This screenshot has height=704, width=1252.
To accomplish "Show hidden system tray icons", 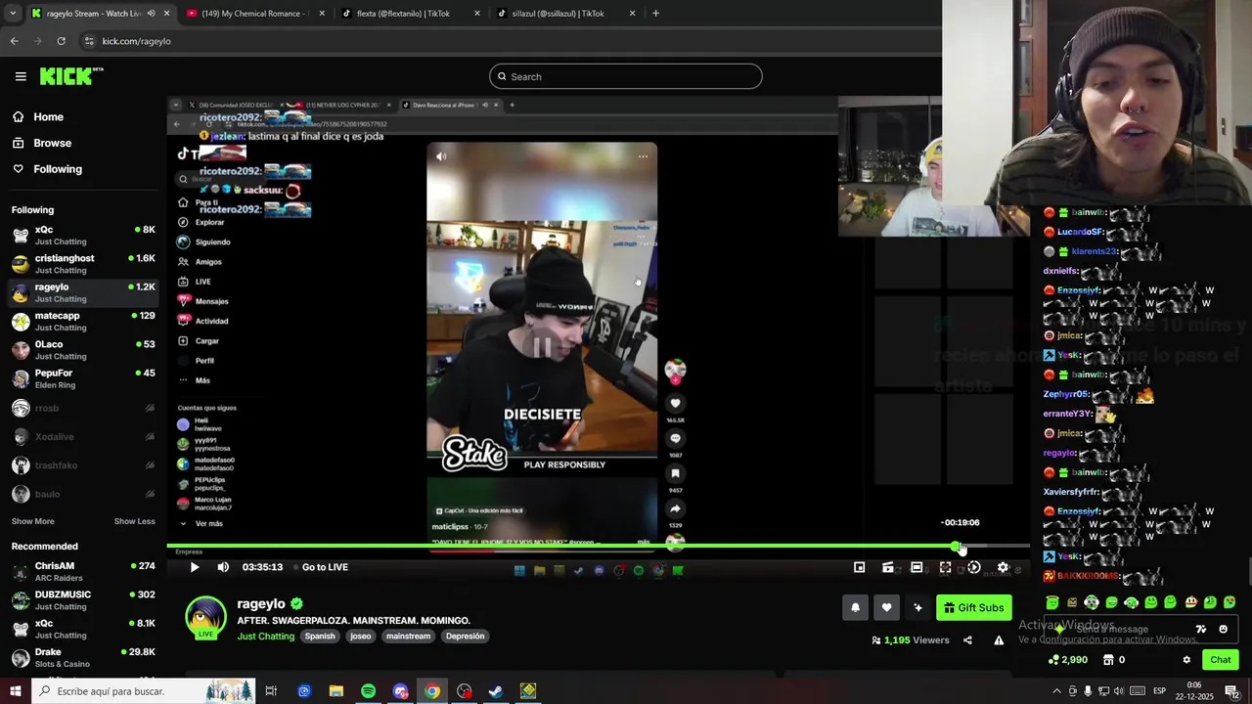I will tap(1056, 691).
